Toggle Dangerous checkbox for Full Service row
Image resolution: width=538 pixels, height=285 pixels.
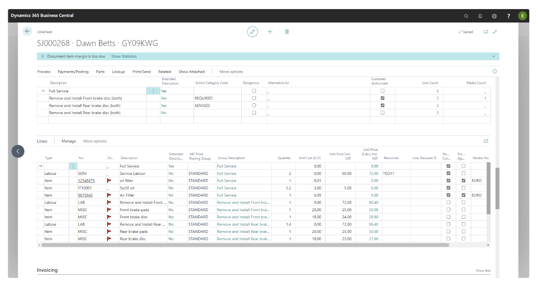(254, 91)
